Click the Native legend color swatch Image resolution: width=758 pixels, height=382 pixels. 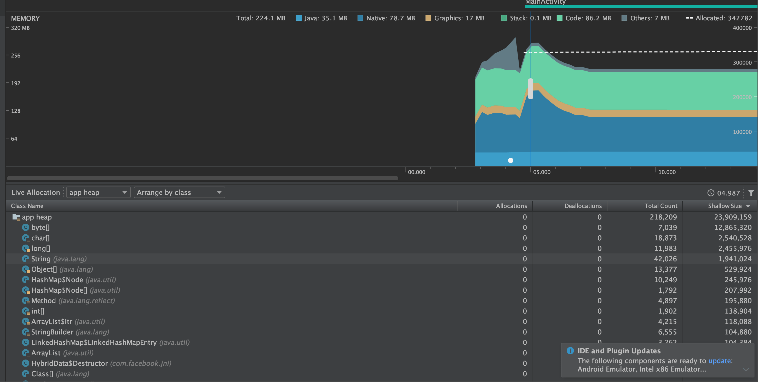click(360, 18)
